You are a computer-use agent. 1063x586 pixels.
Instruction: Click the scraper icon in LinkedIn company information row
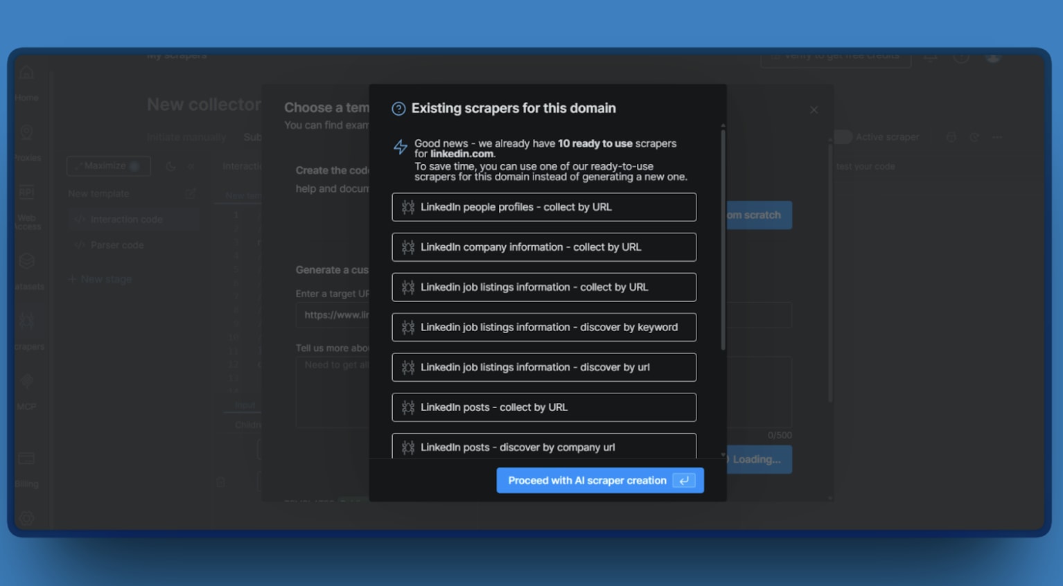coord(408,247)
